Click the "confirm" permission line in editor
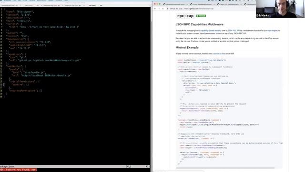This screenshot has height=172, width=305. pyautogui.click(x=20, y=85)
